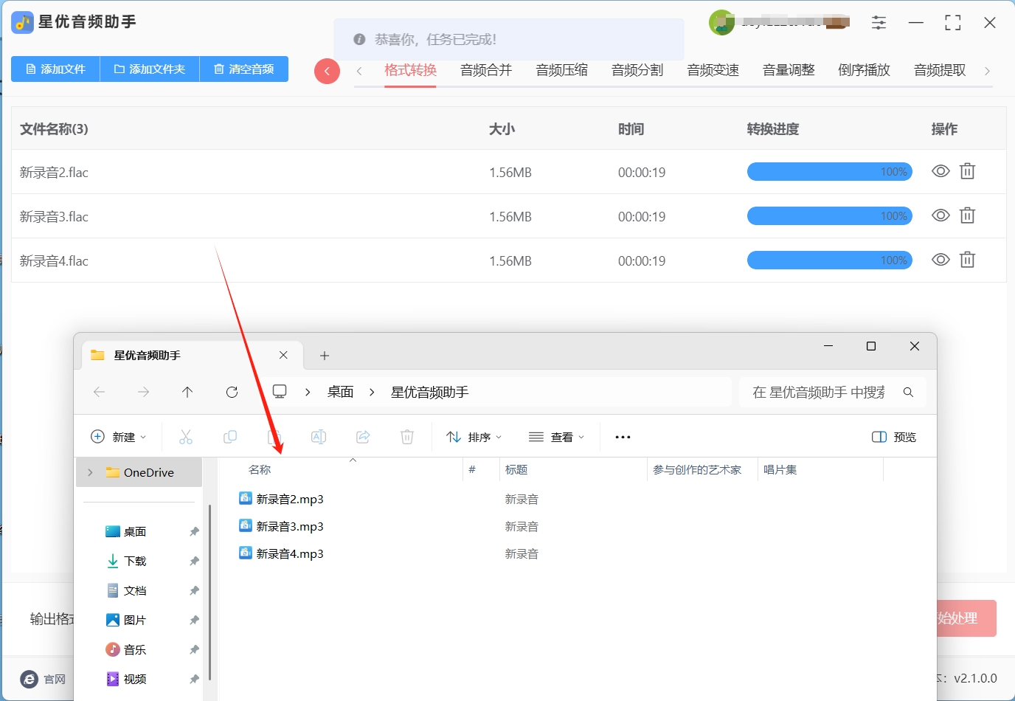Sort by the 名称 column header
The height and width of the screenshot is (701, 1015).
click(x=260, y=469)
